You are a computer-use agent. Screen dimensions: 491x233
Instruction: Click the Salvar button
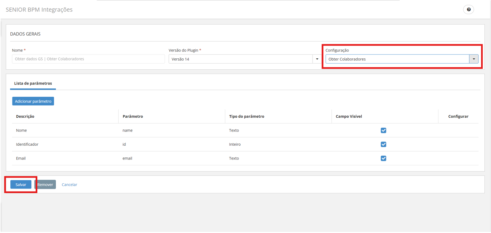pos(21,185)
